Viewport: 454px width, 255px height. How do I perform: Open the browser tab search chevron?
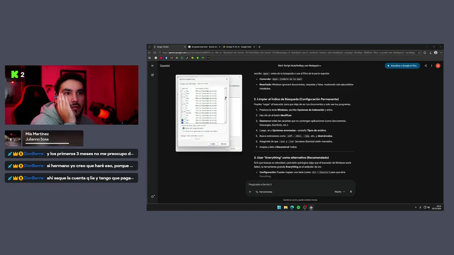tap(150, 47)
